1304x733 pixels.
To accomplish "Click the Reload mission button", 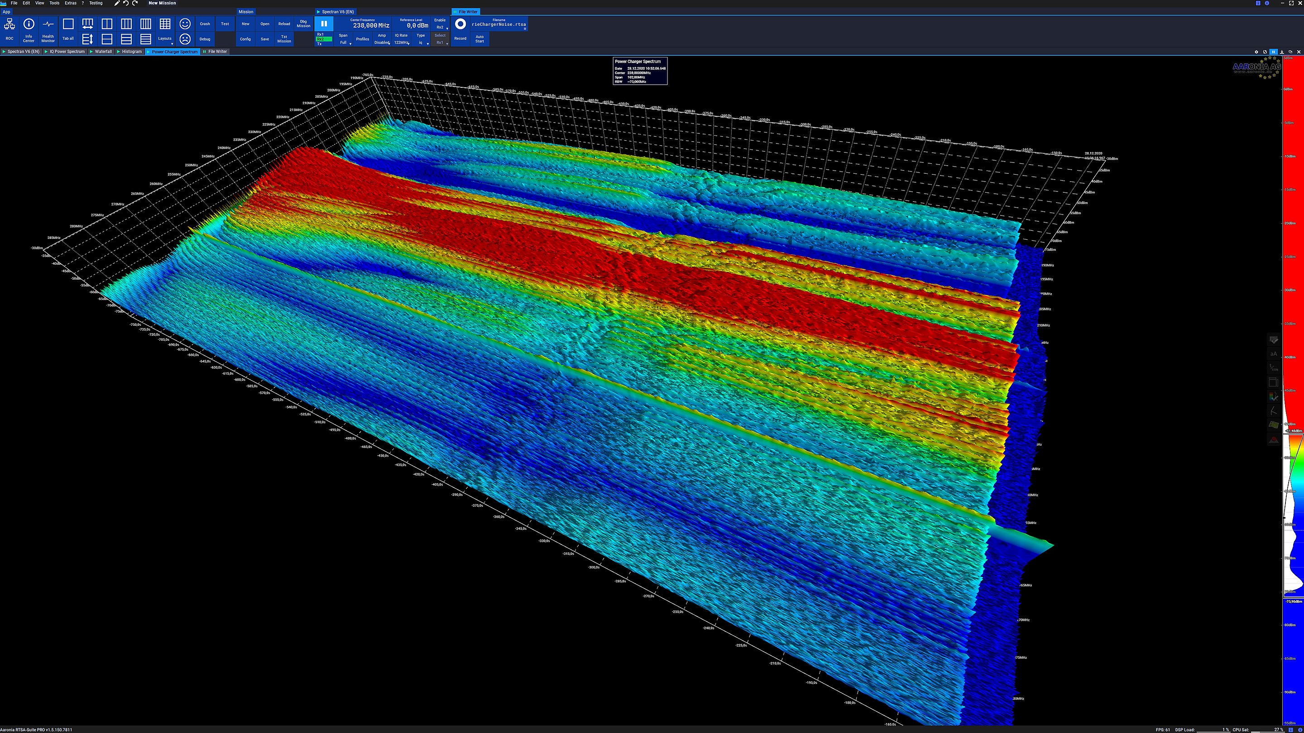I will [x=284, y=24].
